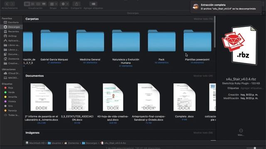Switch to icon view in Visualización

pos(27,4)
